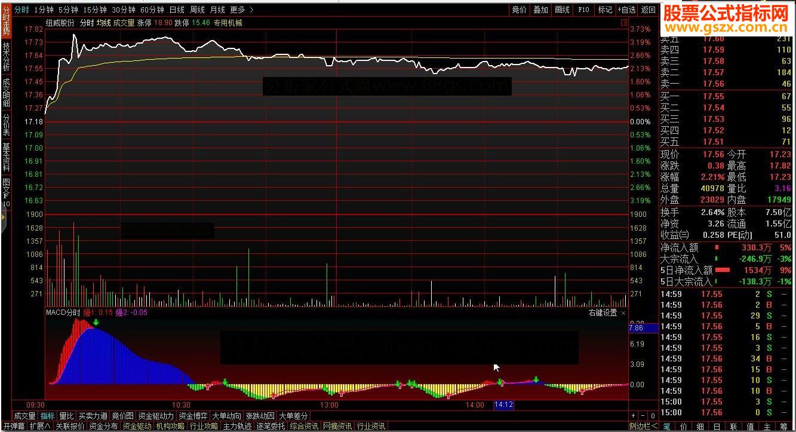
Task: Expand the 更多 periods menu
Action: click(241, 10)
